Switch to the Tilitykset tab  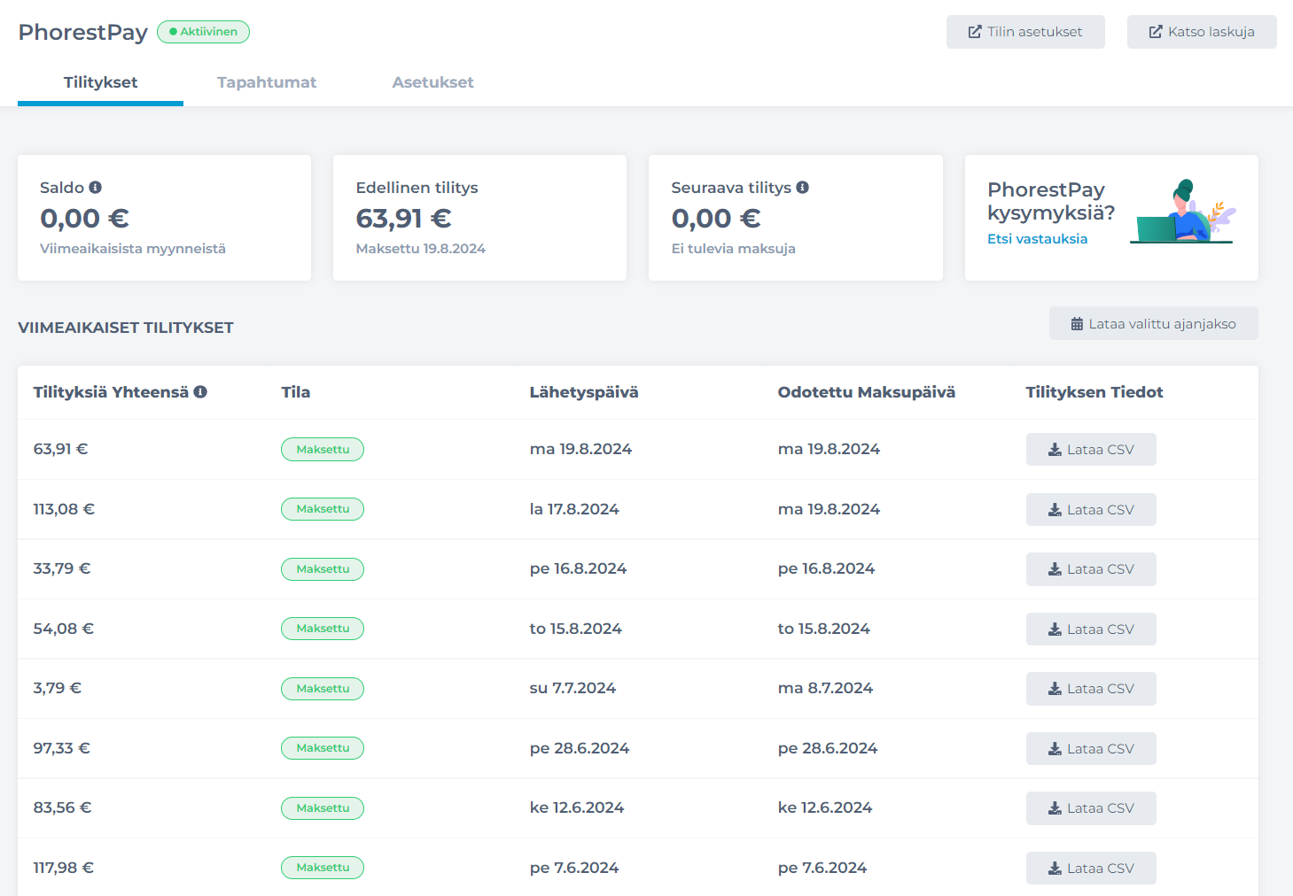(x=100, y=82)
